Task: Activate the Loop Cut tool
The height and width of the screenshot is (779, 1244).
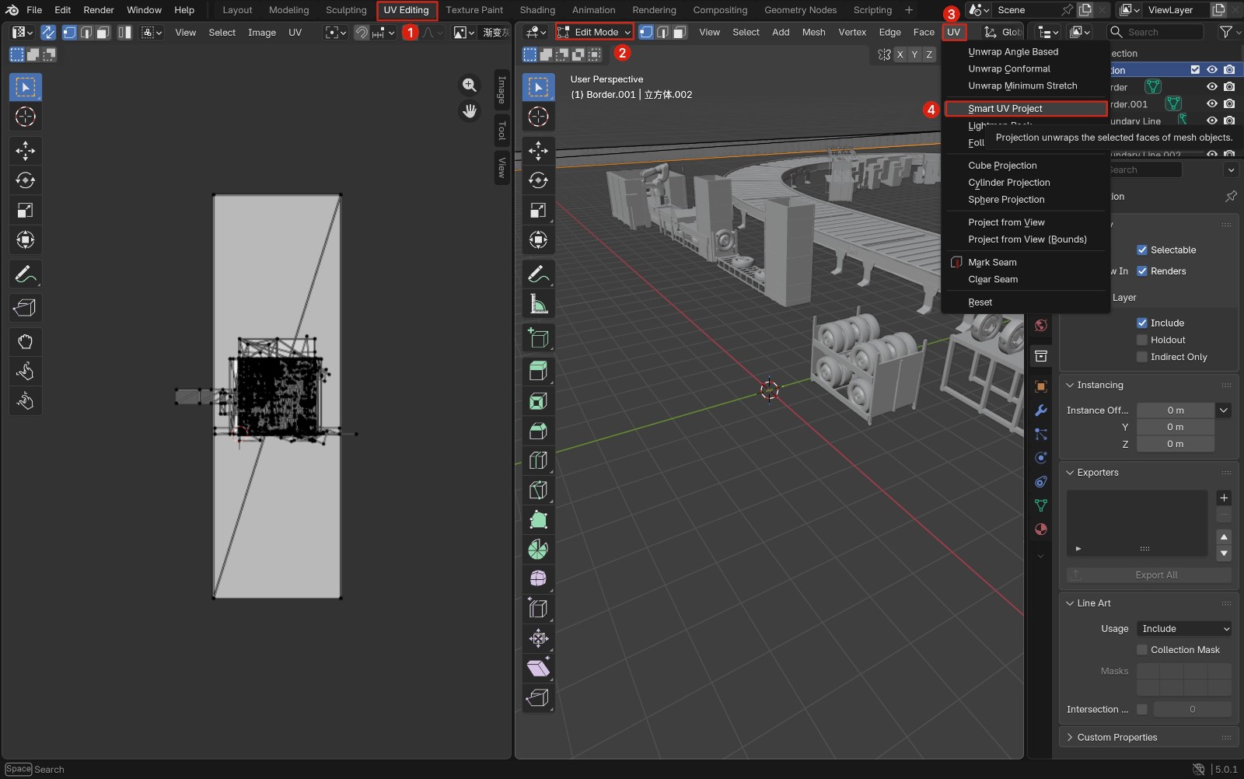Action: (538, 460)
